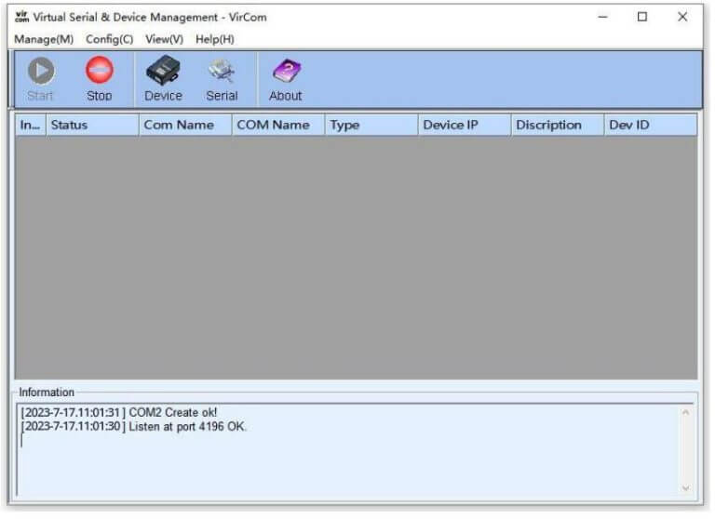This screenshot has height=519, width=715.
Task: Open the Serial port tool
Action: 223,79
